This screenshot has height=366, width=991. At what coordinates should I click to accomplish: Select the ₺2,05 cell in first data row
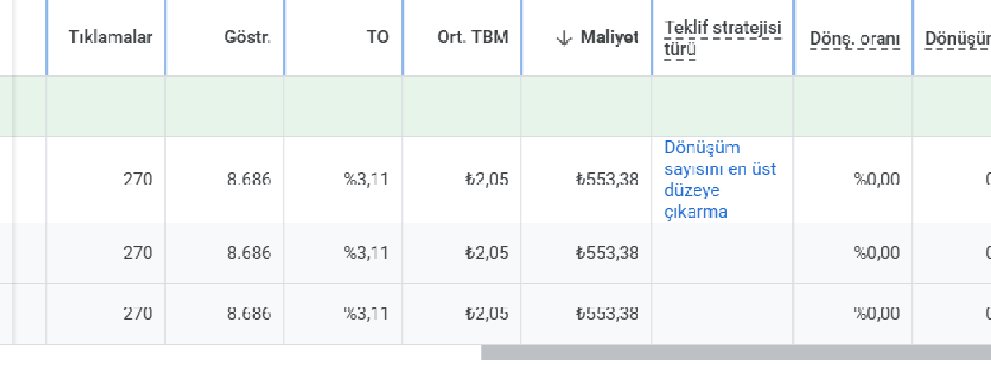click(486, 180)
